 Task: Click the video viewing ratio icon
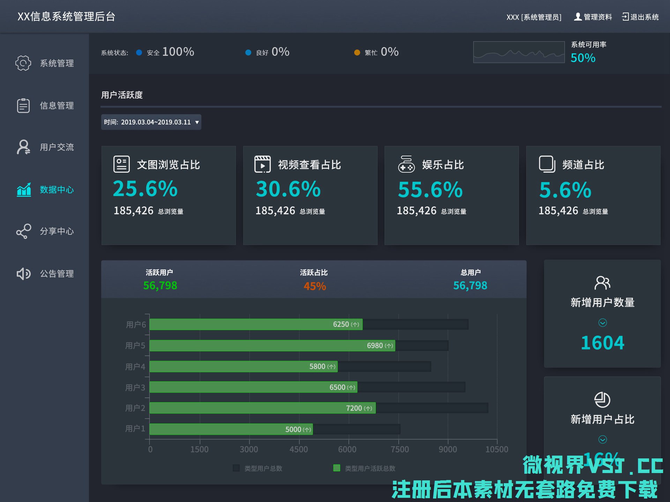point(262,164)
